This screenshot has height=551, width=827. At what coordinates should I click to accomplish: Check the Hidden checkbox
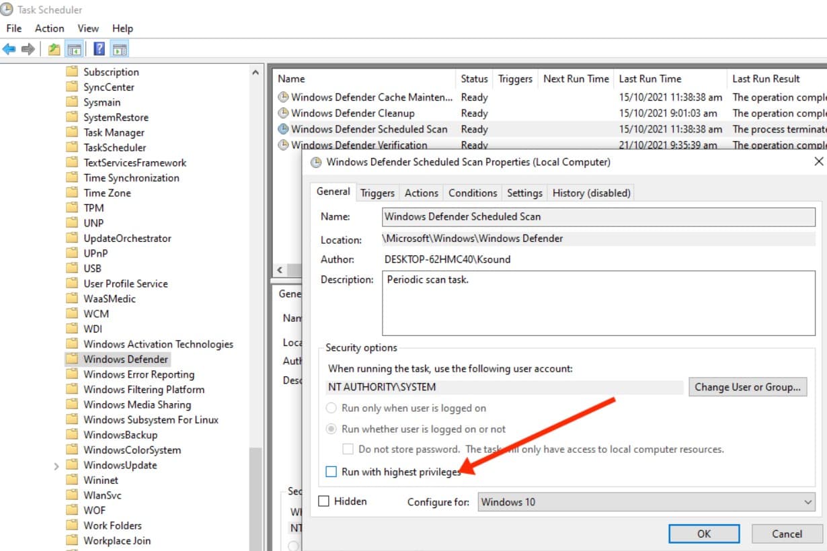323,501
